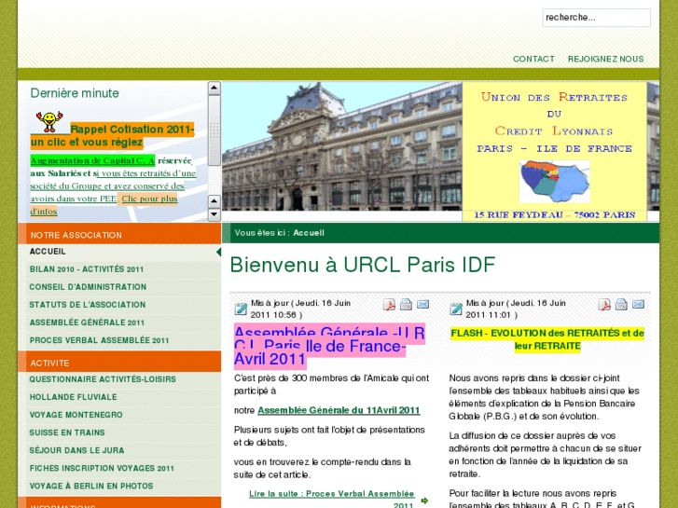Open PDF icon of FLASH Evolution article
This screenshot has height=508, width=678.
click(604, 305)
